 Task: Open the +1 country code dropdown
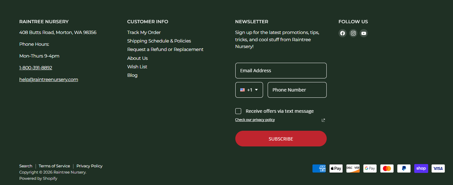click(249, 90)
